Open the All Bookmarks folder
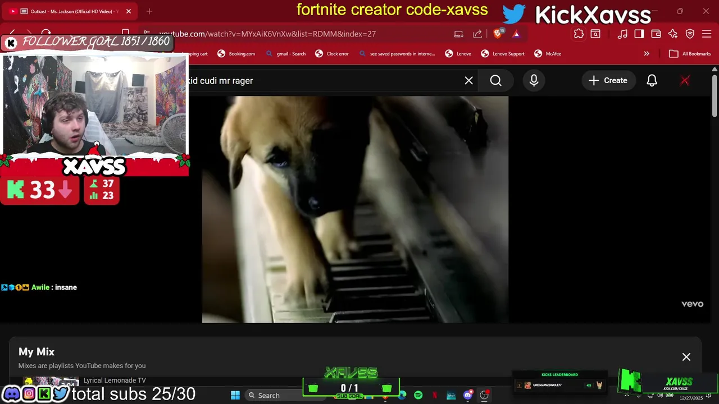Screen dimensions: 719x404 point(690,54)
